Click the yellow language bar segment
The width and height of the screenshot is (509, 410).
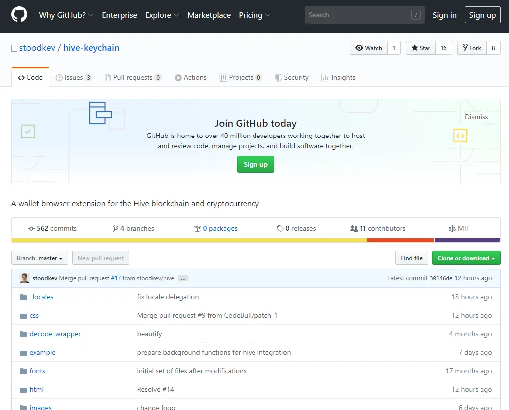(x=189, y=240)
